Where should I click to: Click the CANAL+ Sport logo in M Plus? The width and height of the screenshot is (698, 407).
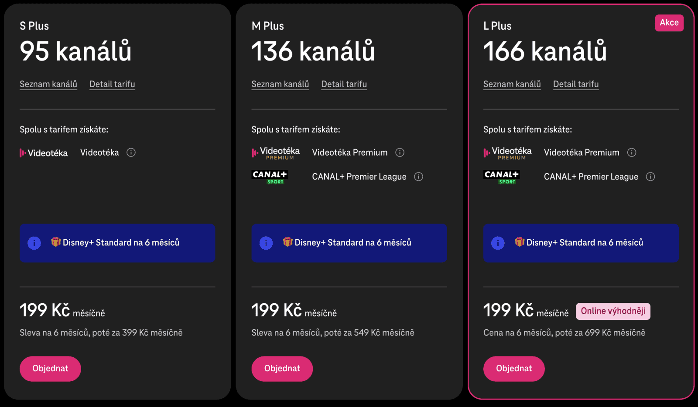[270, 176]
